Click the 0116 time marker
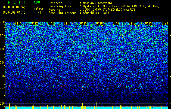The width and height of the screenshot is (171, 109). tap(100, 23)
